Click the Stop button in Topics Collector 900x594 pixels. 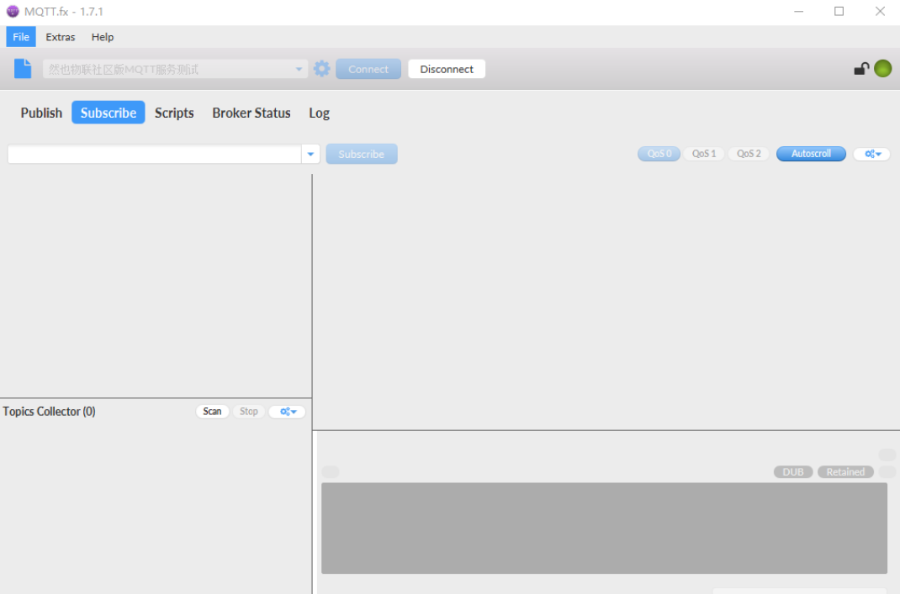(248, 412)
